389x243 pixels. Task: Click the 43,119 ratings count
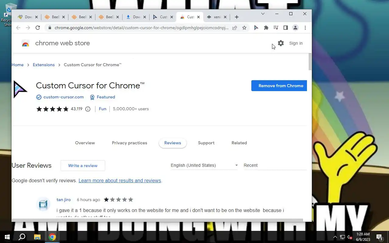pyautogui.click(x=77, y=109)
